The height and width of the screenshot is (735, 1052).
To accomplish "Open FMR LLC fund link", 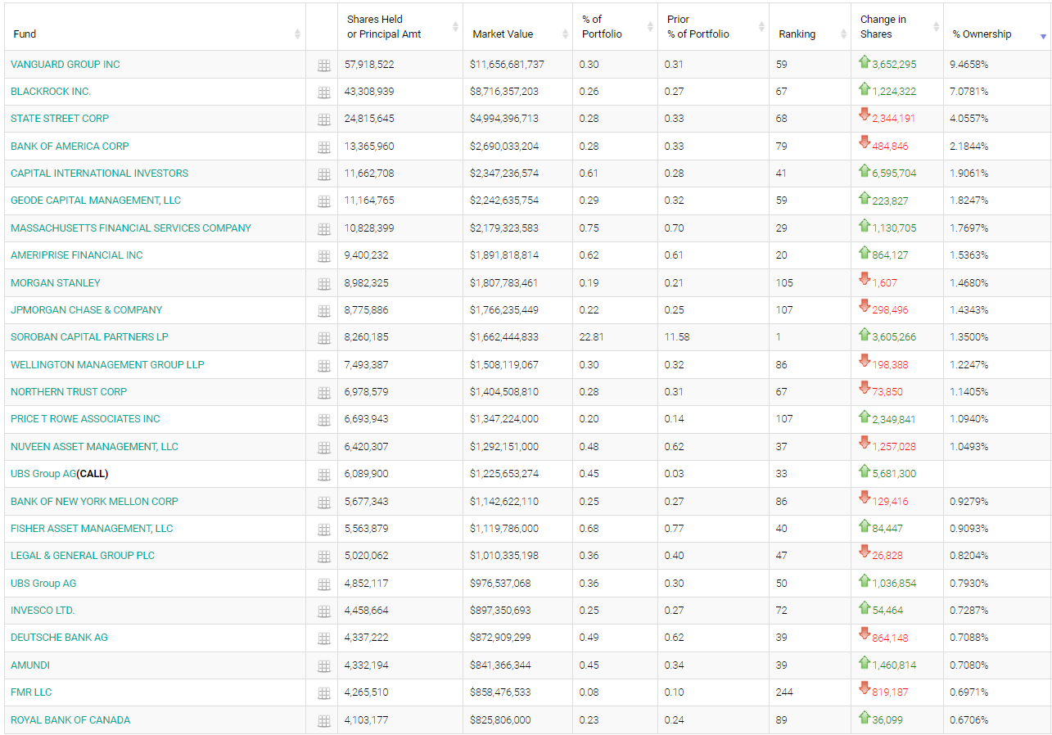I will point(31,692).
